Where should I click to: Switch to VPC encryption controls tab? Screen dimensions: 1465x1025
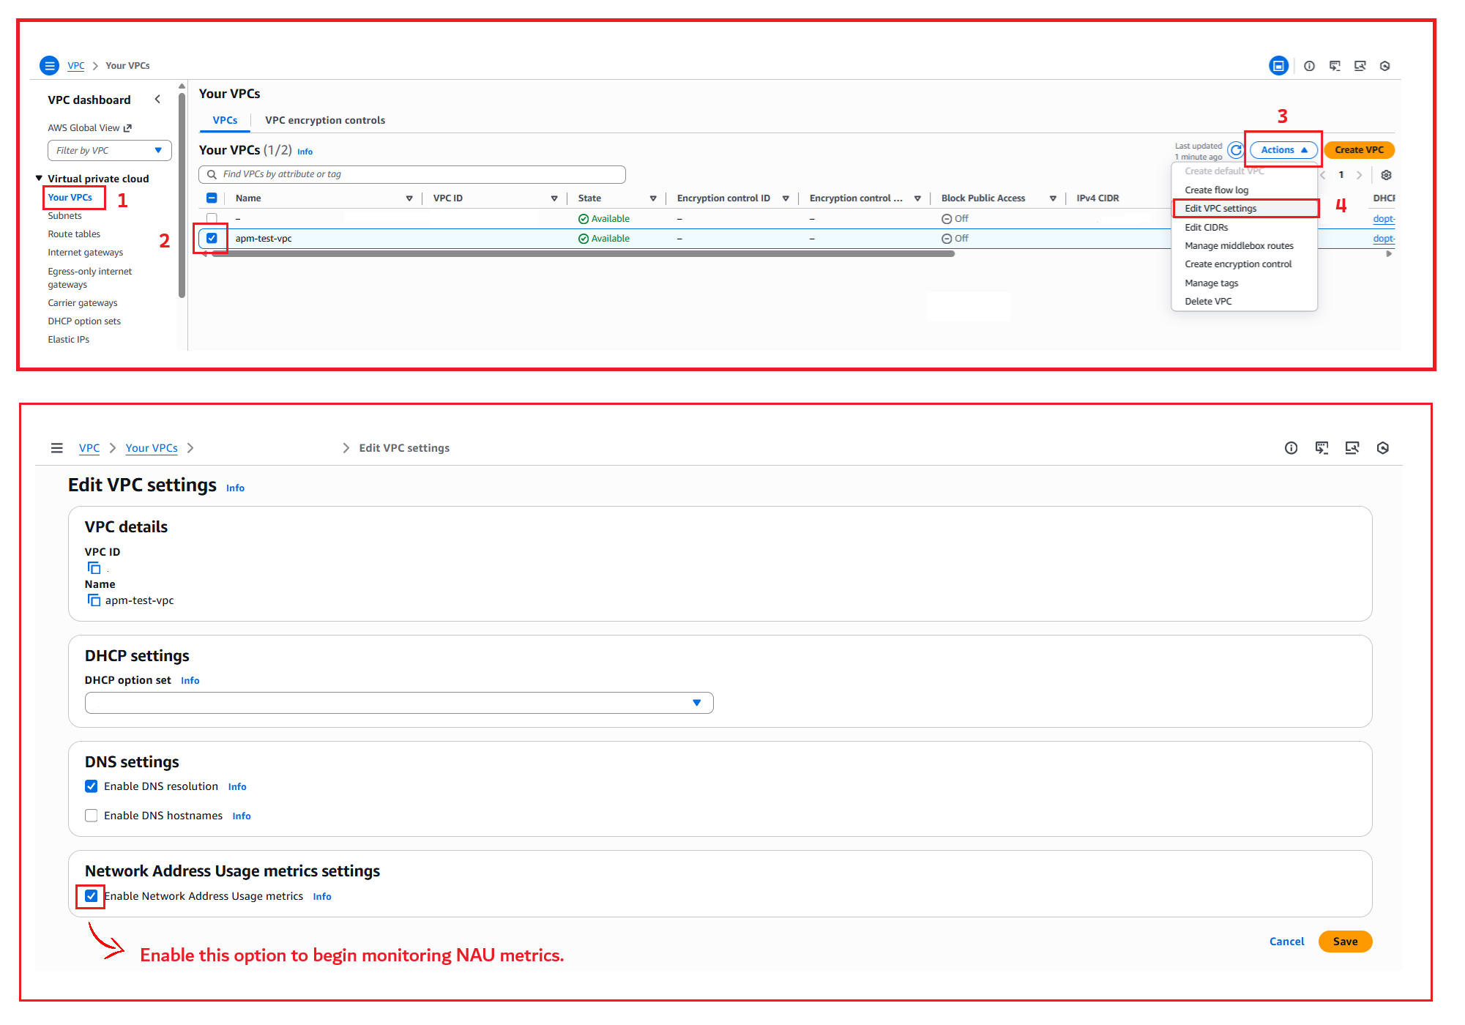[x=324, y=120]
